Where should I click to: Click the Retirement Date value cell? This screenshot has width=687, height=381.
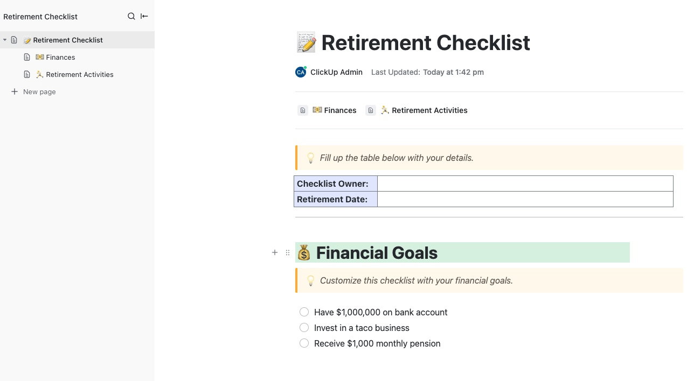[525, 199]
